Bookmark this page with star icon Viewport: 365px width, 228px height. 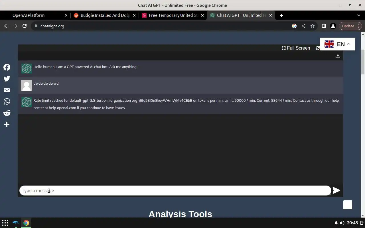[313, 26]
